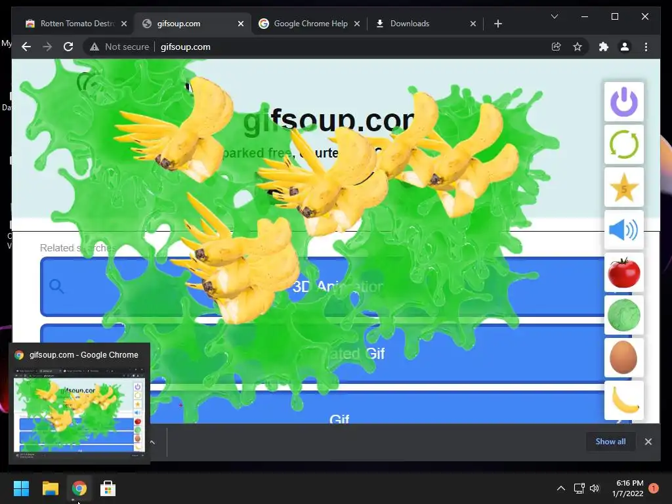Select the brown egg weapon
This screenshot has width=672, height=504.
click(x=624, y=358)
